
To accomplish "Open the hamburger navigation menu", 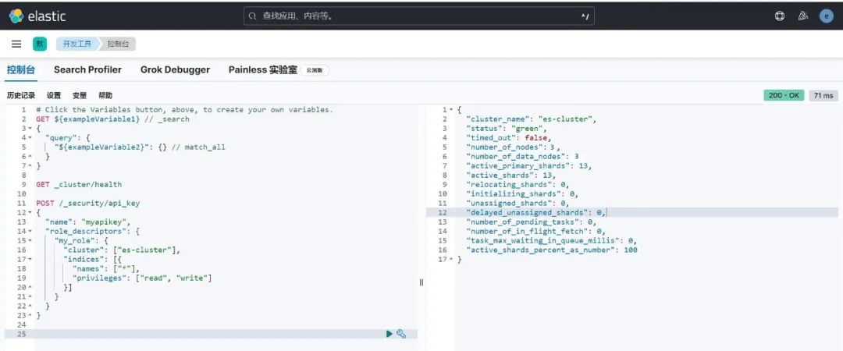I will (16, 44).
